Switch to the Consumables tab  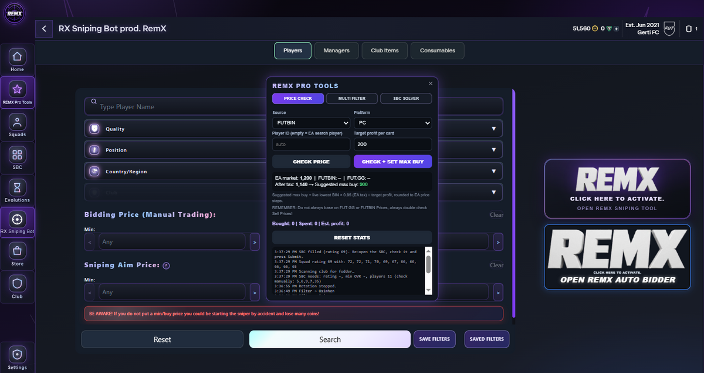[437, 51]
